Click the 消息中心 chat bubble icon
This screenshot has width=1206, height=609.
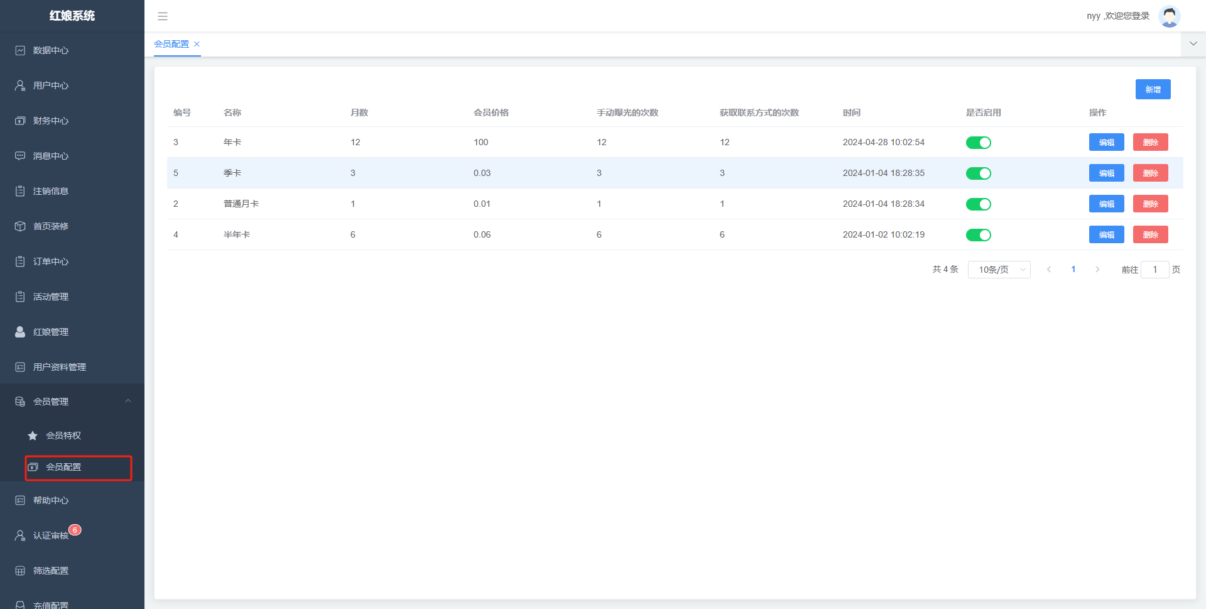20,156
